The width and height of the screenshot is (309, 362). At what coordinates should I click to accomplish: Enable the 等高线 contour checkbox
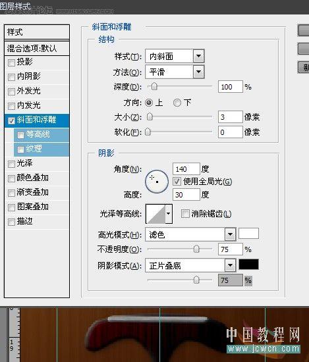click(x=20, y=135)
